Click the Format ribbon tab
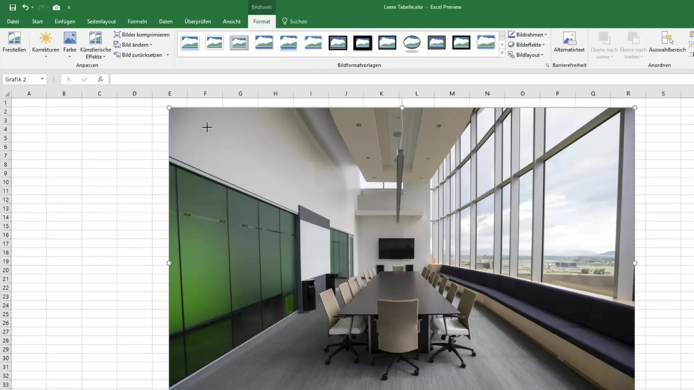 coord(262,21)
